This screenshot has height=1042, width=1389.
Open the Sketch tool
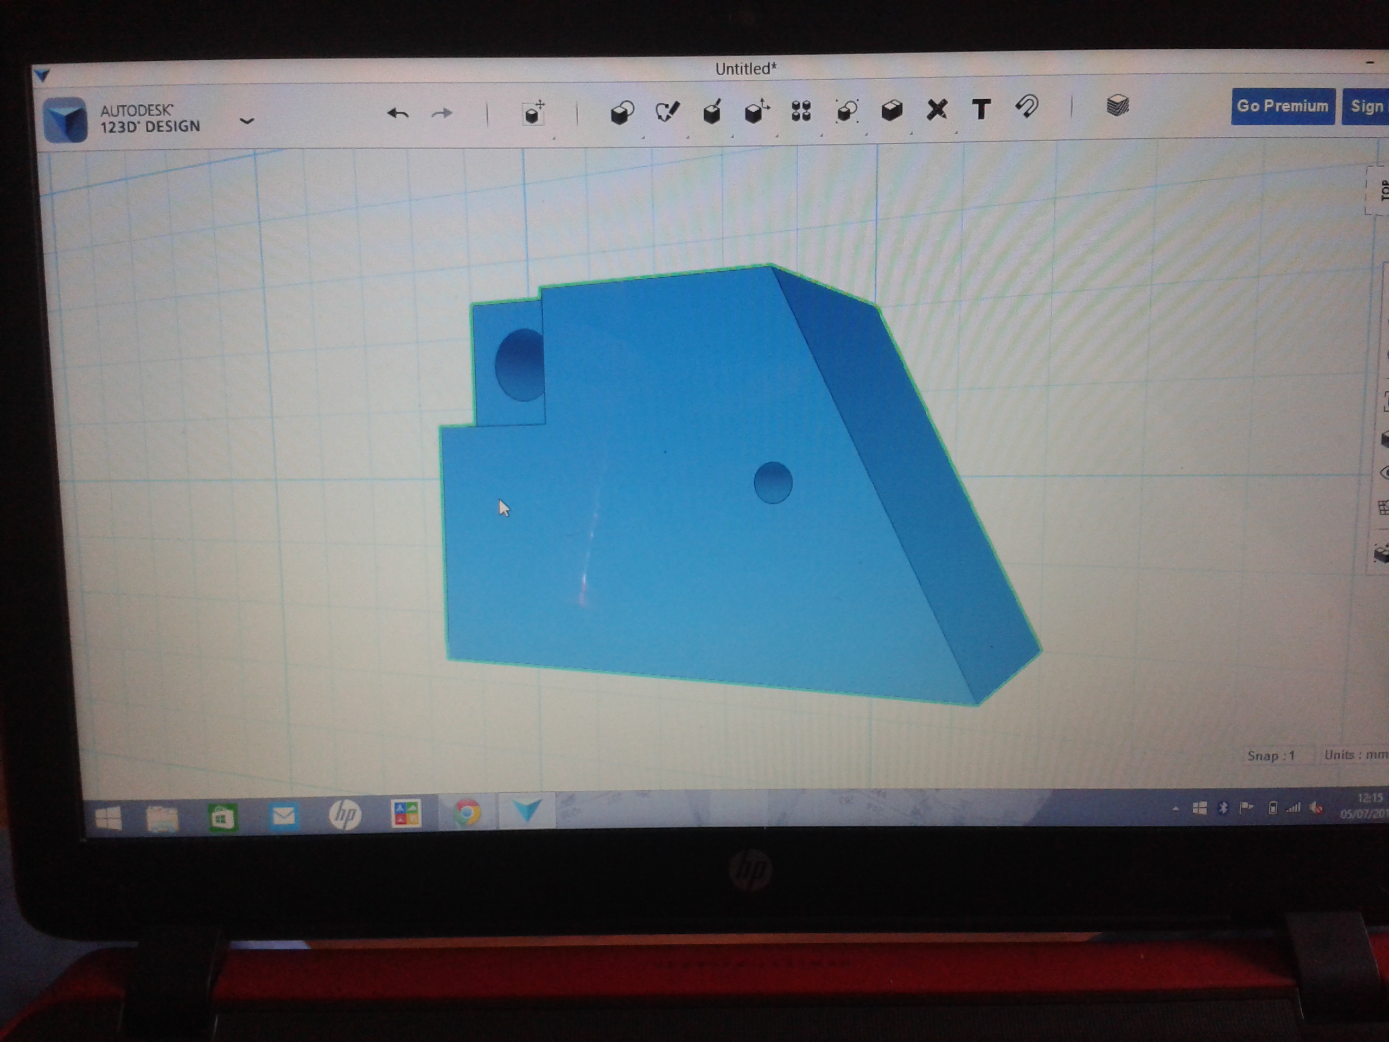pyautogui.click(x=667, y=112)
